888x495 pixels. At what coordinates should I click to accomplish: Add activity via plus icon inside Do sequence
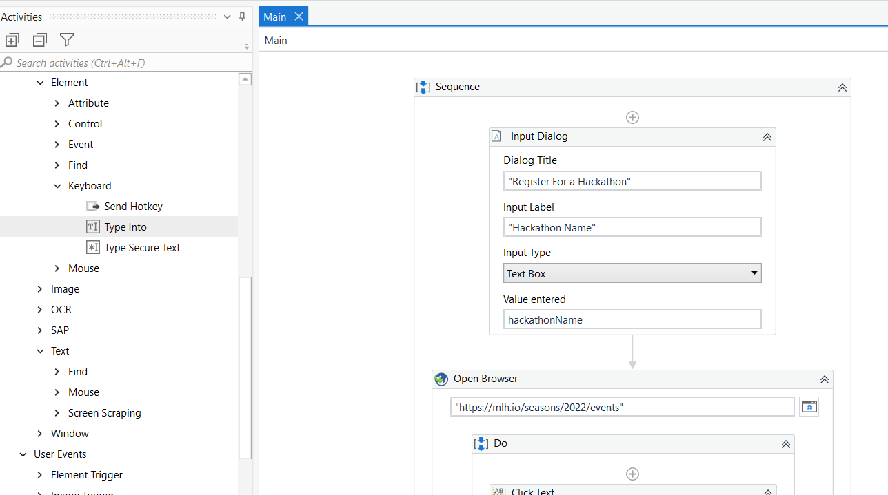click(x=632, y=474)
